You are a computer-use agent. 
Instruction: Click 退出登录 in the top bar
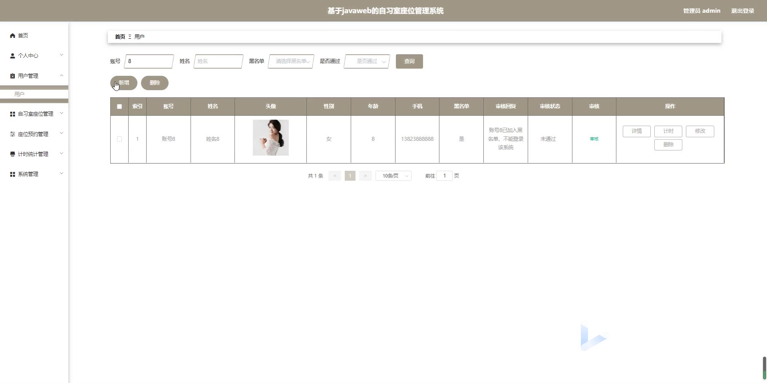[743, 11]
